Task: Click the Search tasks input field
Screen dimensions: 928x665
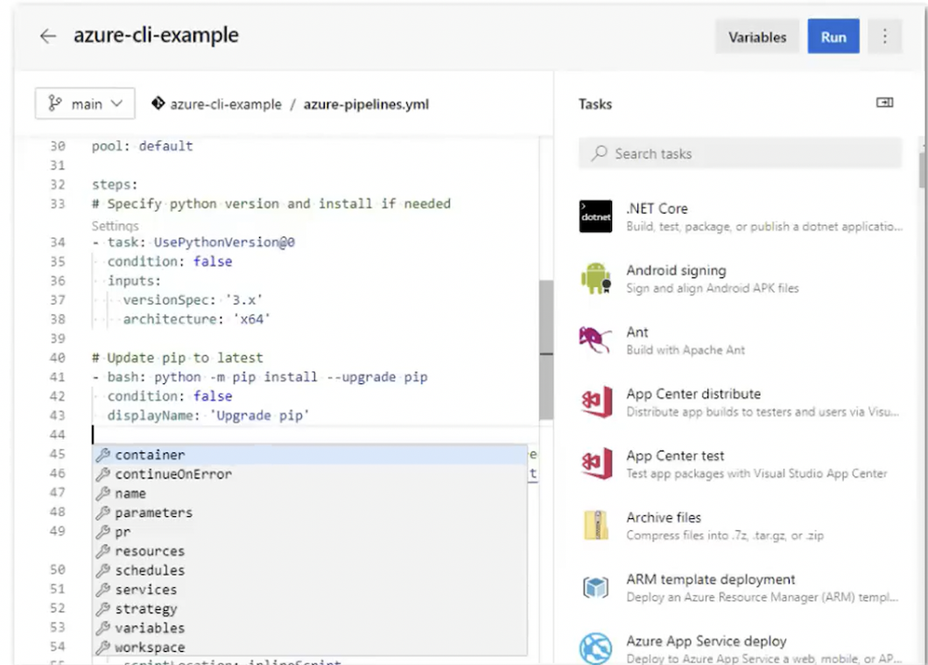Action: click(740, 153)
